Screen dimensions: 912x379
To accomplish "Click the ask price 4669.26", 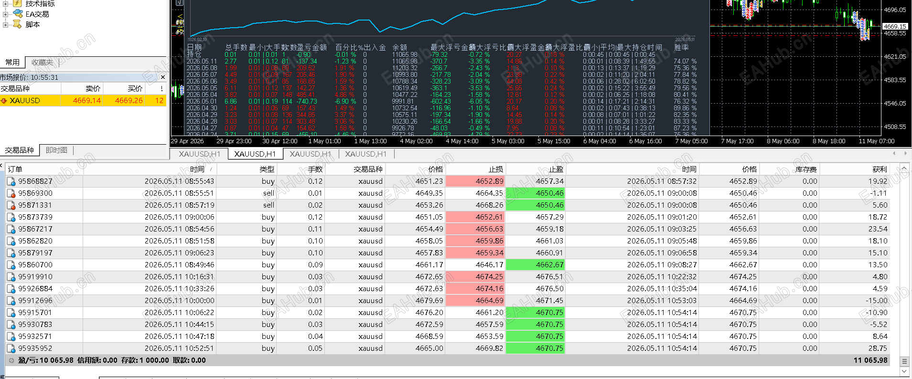I will 129,101.
